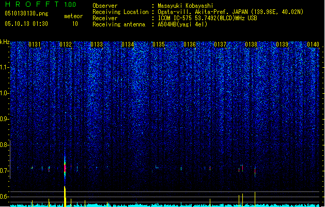Screen dimensions: 325x207
Task: Click the 0138 time marker
Action: 251,45
